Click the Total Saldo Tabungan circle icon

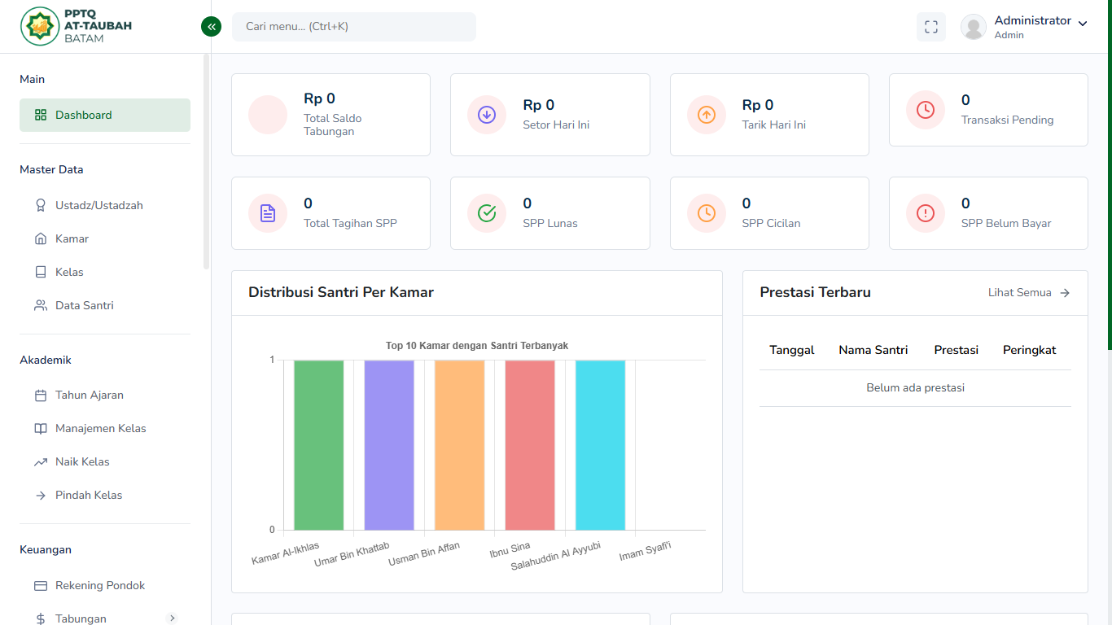click(x=268, y=115)
